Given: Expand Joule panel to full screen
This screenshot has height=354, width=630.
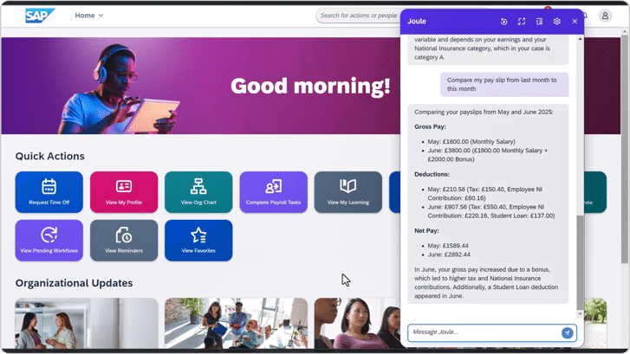Looking at the screenshot, I should point(522,22).
